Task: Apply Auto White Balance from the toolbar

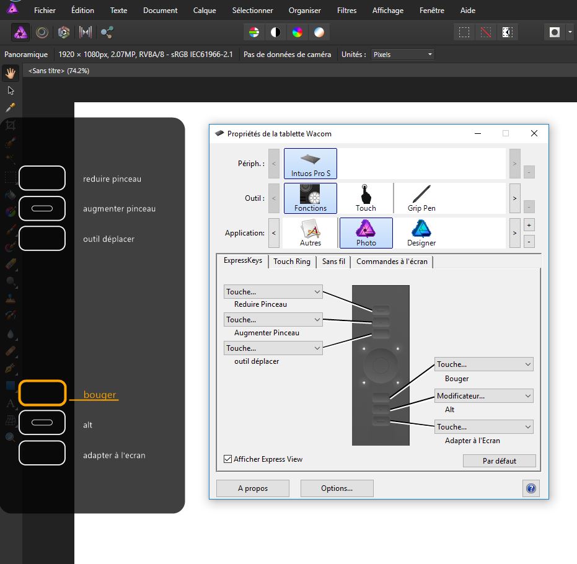Action: pos(319,32)
